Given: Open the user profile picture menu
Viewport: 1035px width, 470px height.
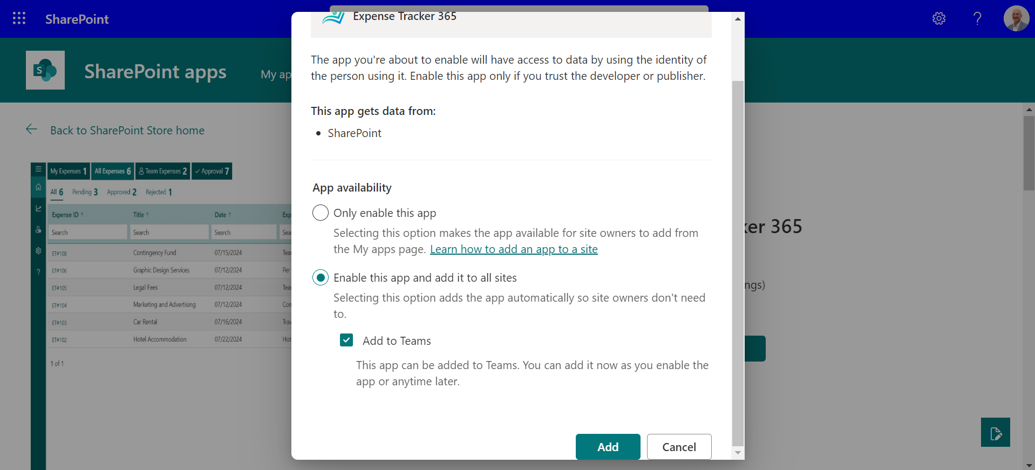Looking at the screenshot, I should 1016,18.
